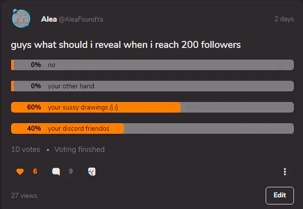Image resolution: width=303 pixels, height=209 pixels.
Task: Click the poll question text
Action: coord(126,45)
